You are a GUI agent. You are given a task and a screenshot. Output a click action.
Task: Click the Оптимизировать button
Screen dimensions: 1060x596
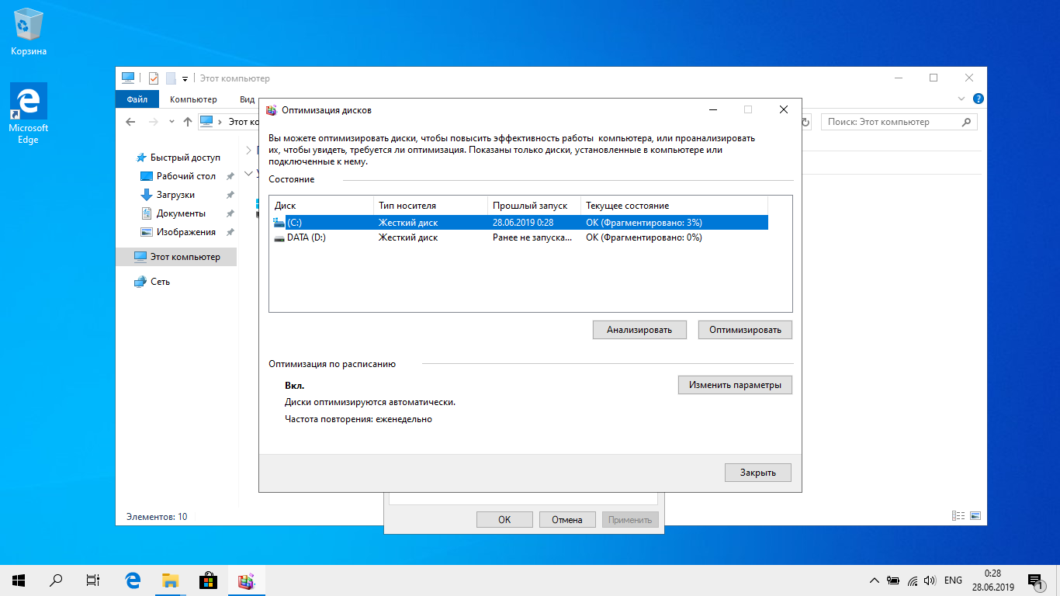pyautogui.click(x=745, y=330)
